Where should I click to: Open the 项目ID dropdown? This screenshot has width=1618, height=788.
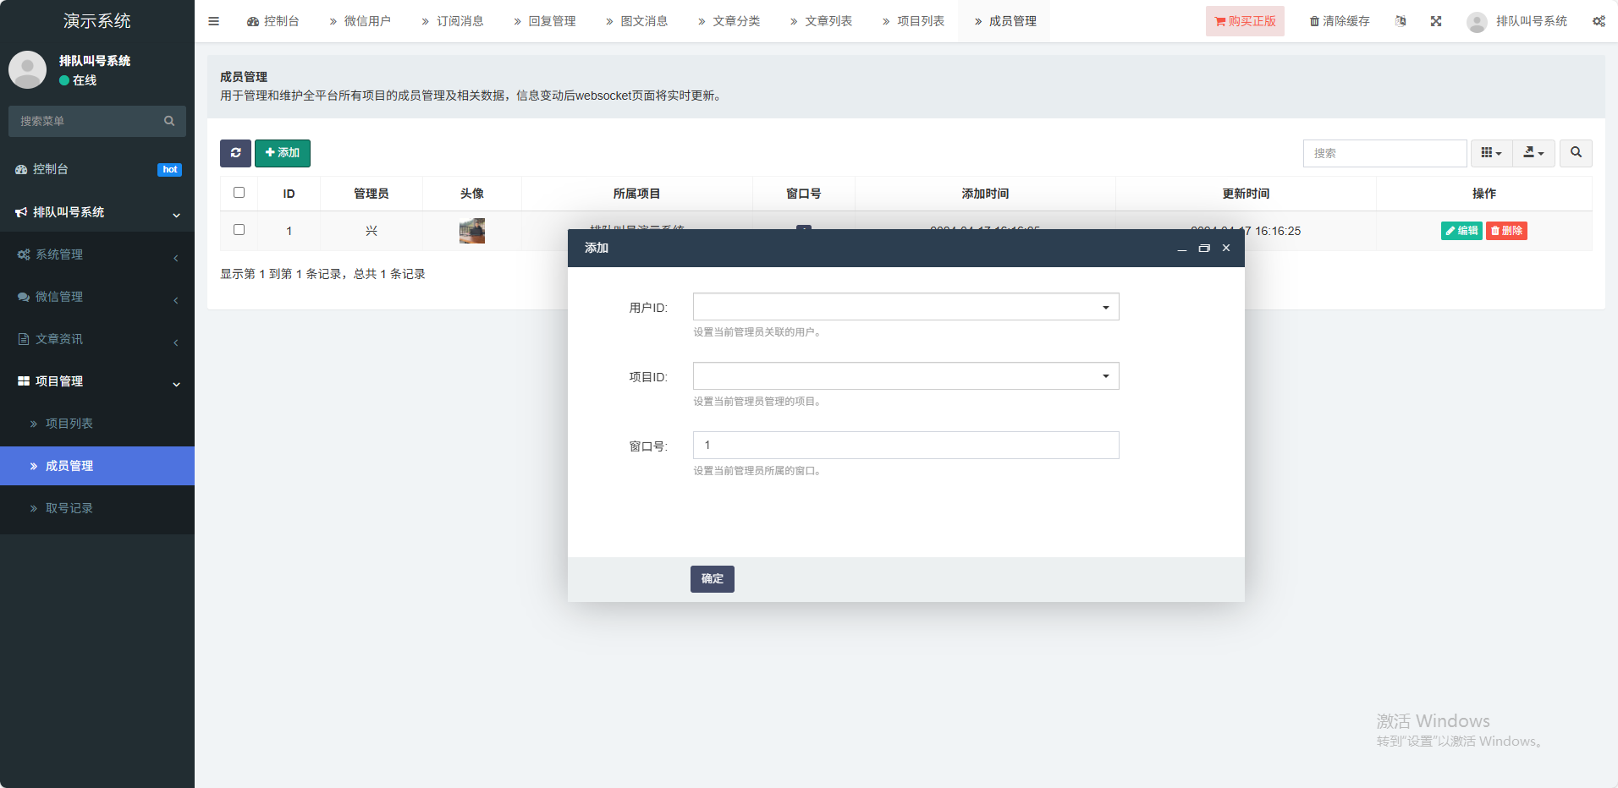(x=905, y=376)
